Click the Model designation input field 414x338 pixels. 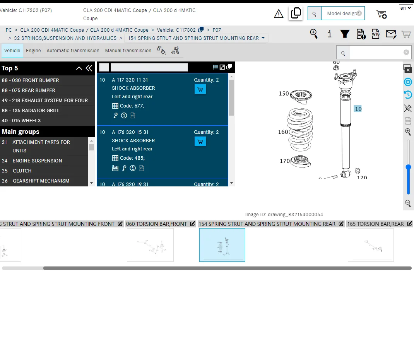[343, 14]
